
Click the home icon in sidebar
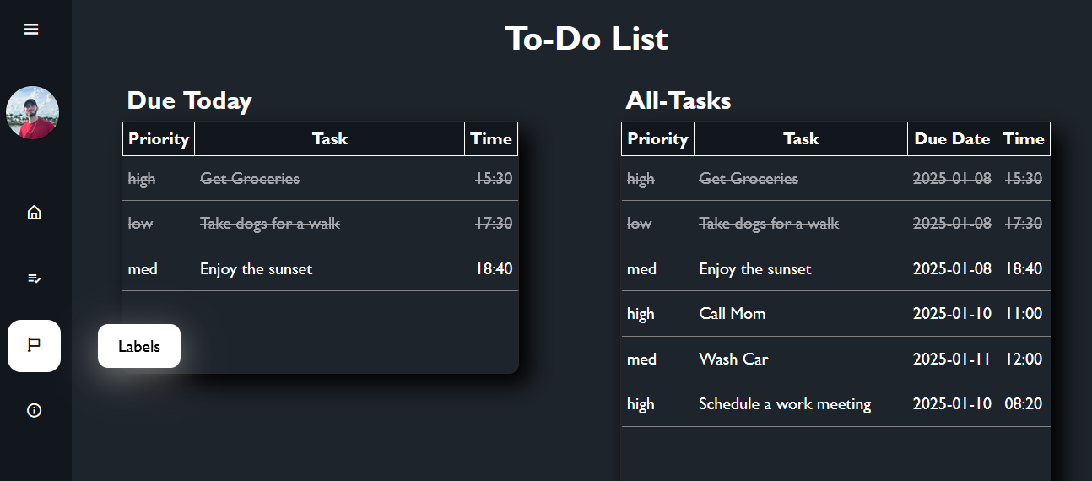tap(34, 213)
